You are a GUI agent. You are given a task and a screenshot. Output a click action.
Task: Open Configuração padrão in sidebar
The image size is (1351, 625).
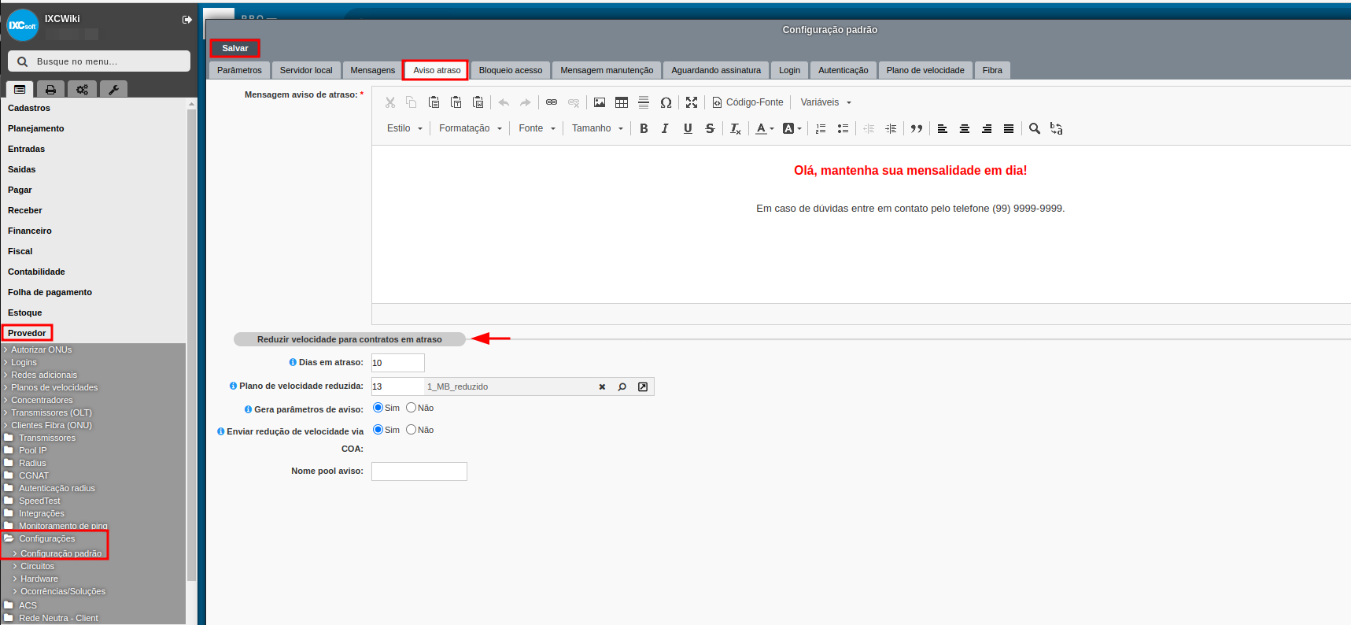click(61, 553)
